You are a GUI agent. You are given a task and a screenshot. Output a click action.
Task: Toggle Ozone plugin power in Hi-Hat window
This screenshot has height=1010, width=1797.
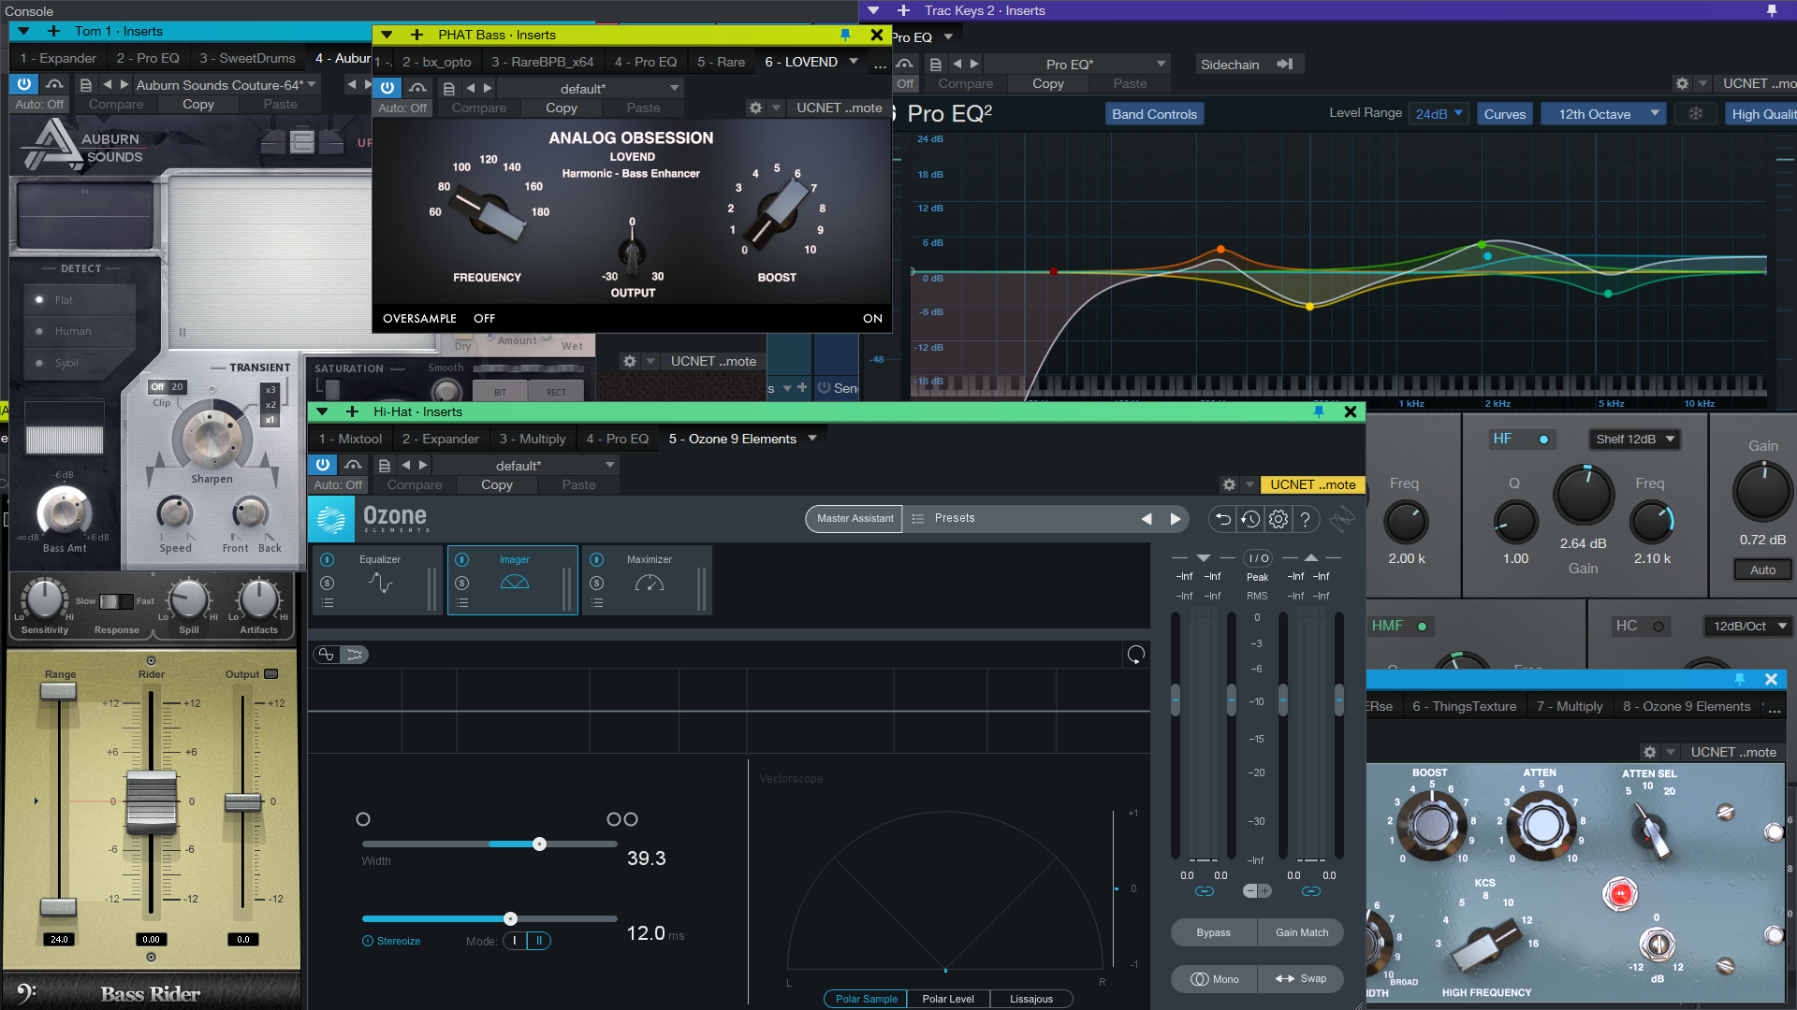coord(323,465)
